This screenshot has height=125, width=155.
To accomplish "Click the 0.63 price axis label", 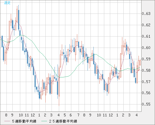I will [x=146, y=14].
